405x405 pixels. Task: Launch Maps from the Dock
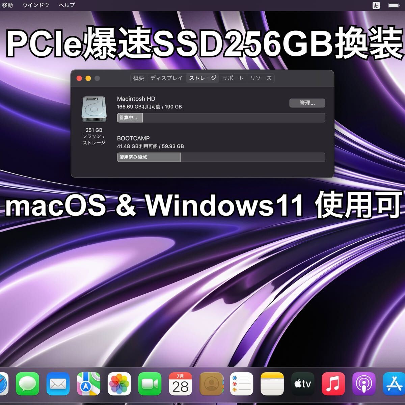(88, 384)
